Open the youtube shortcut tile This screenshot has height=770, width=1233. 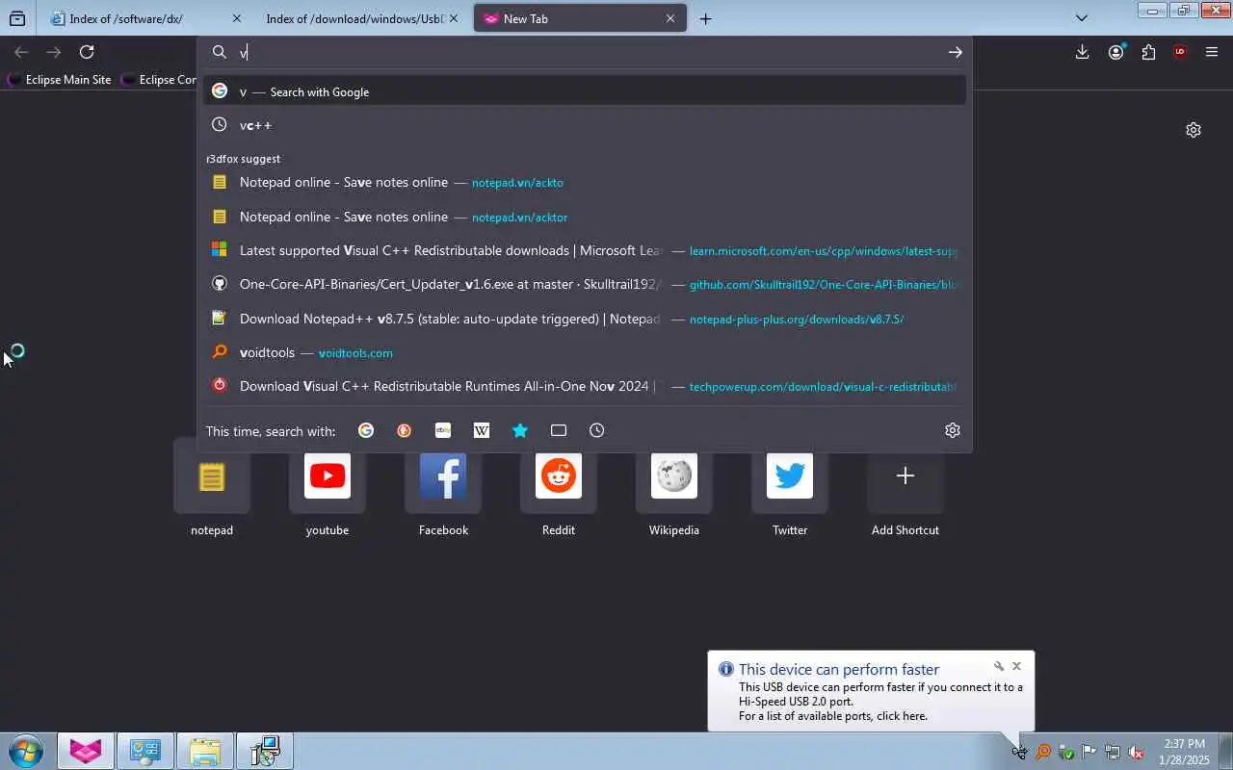[x=328, y=491]
